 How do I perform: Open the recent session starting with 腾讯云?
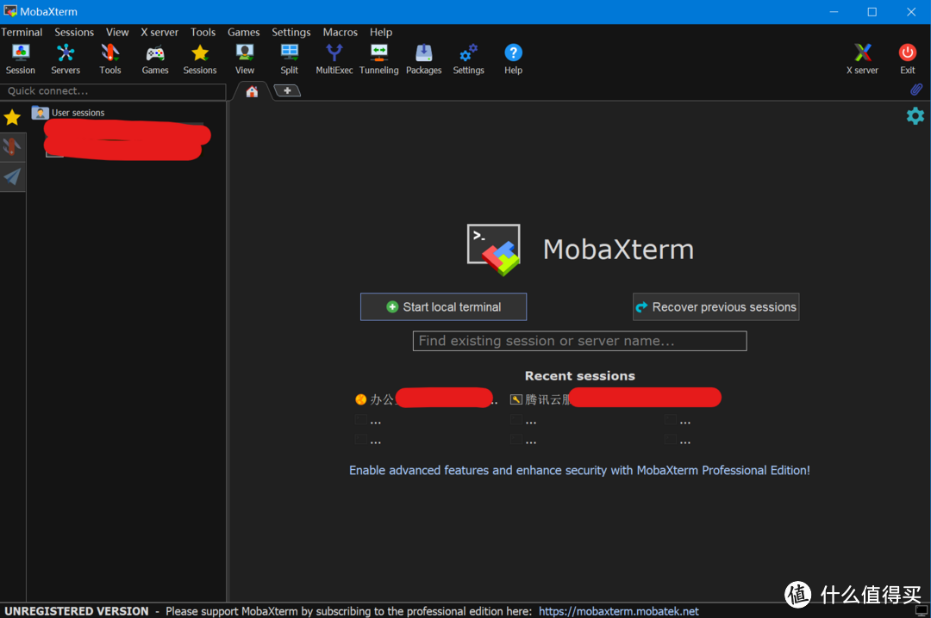615,399
